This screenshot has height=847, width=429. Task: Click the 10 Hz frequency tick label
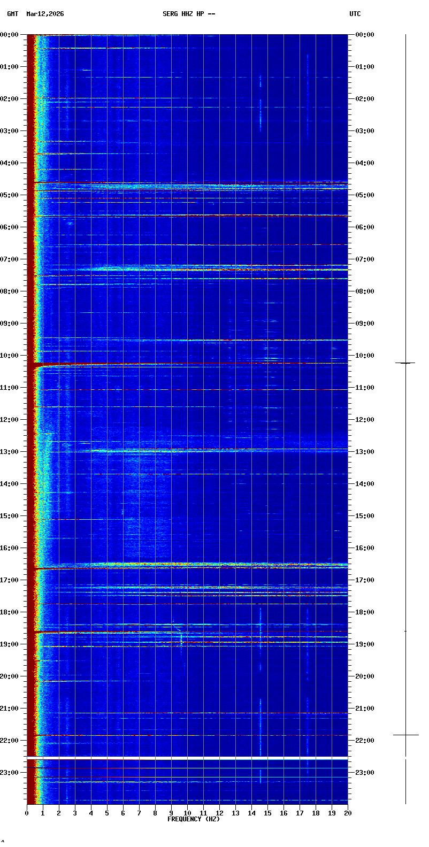[x=187, y=813]
